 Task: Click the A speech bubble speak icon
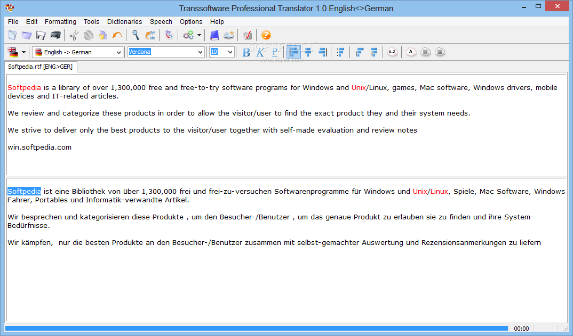pos(411,52)
